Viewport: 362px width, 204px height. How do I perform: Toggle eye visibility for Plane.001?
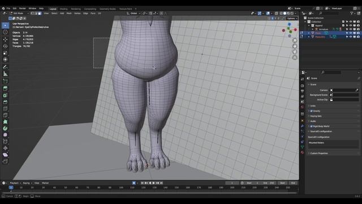coord(351,37)
